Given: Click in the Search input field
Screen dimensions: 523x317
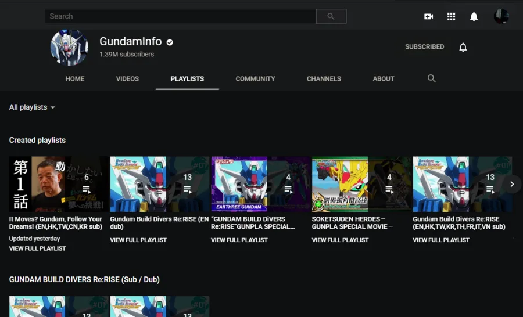Looking at the screenshot, I should pos(181,16).
